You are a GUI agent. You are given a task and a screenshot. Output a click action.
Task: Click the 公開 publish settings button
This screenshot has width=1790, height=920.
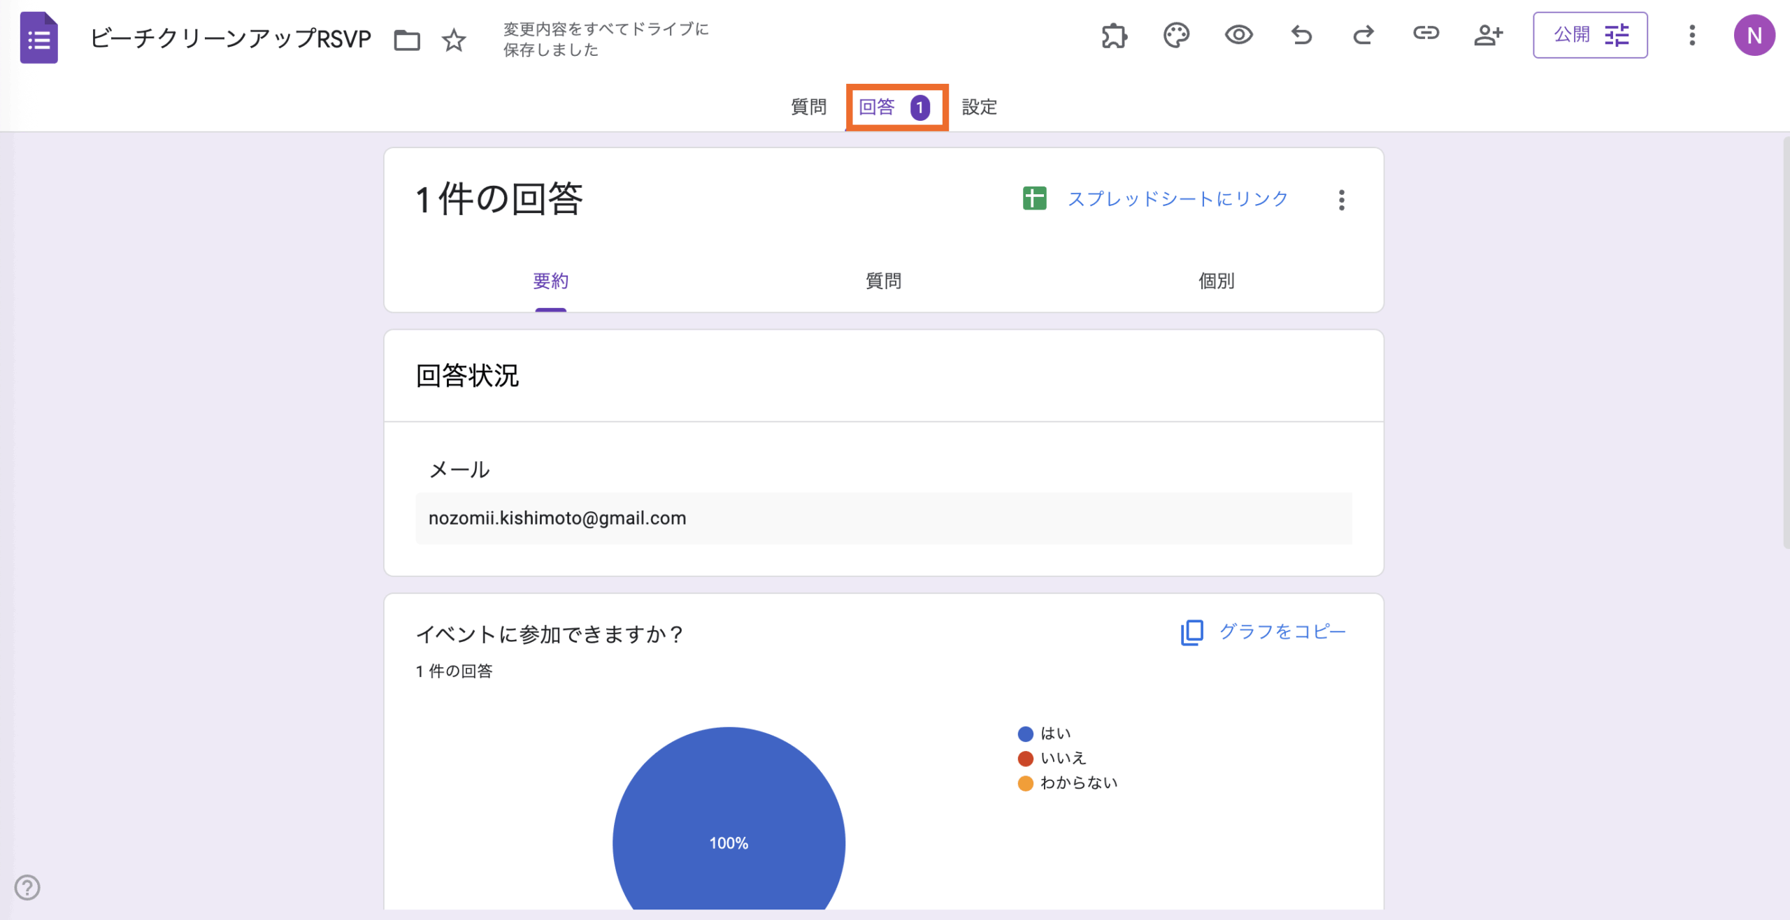[1590, 35]
